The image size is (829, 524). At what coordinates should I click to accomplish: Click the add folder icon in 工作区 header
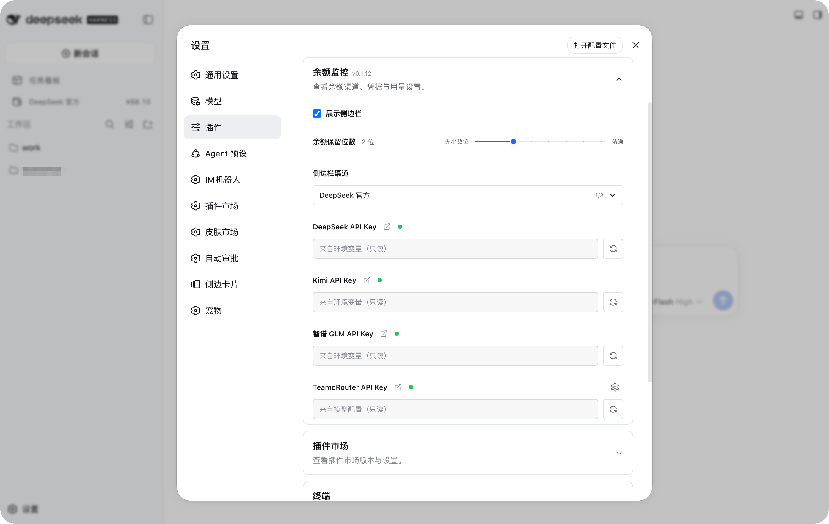point(148,124)
